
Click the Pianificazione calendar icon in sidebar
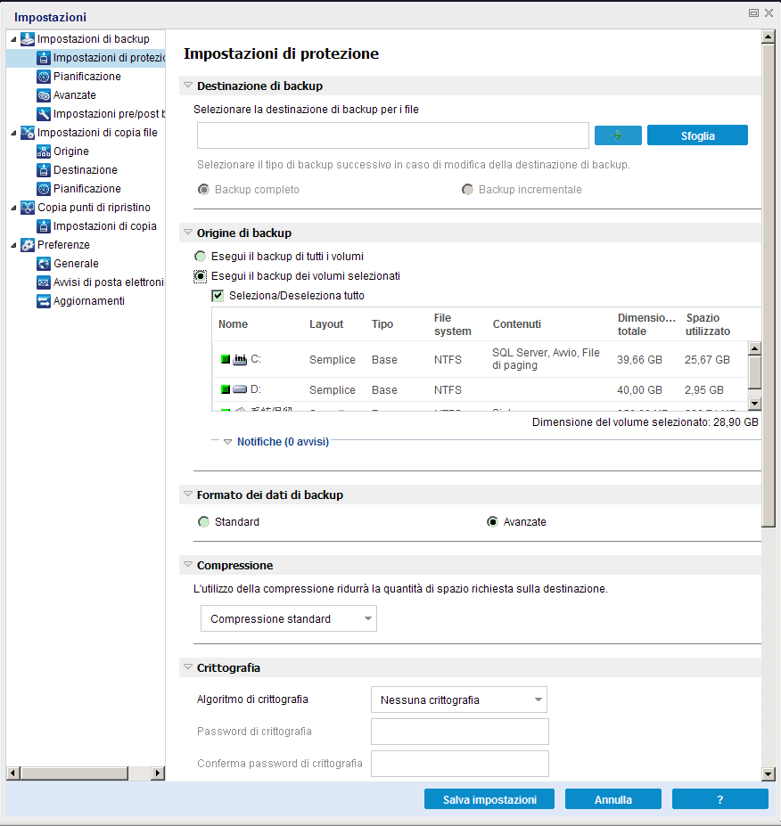coord(42,76)
